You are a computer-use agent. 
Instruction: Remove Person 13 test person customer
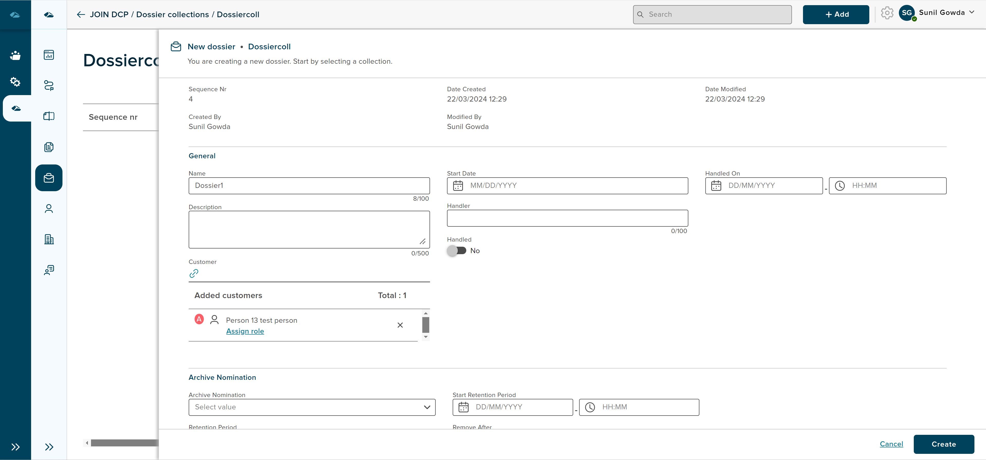[400, 325]
